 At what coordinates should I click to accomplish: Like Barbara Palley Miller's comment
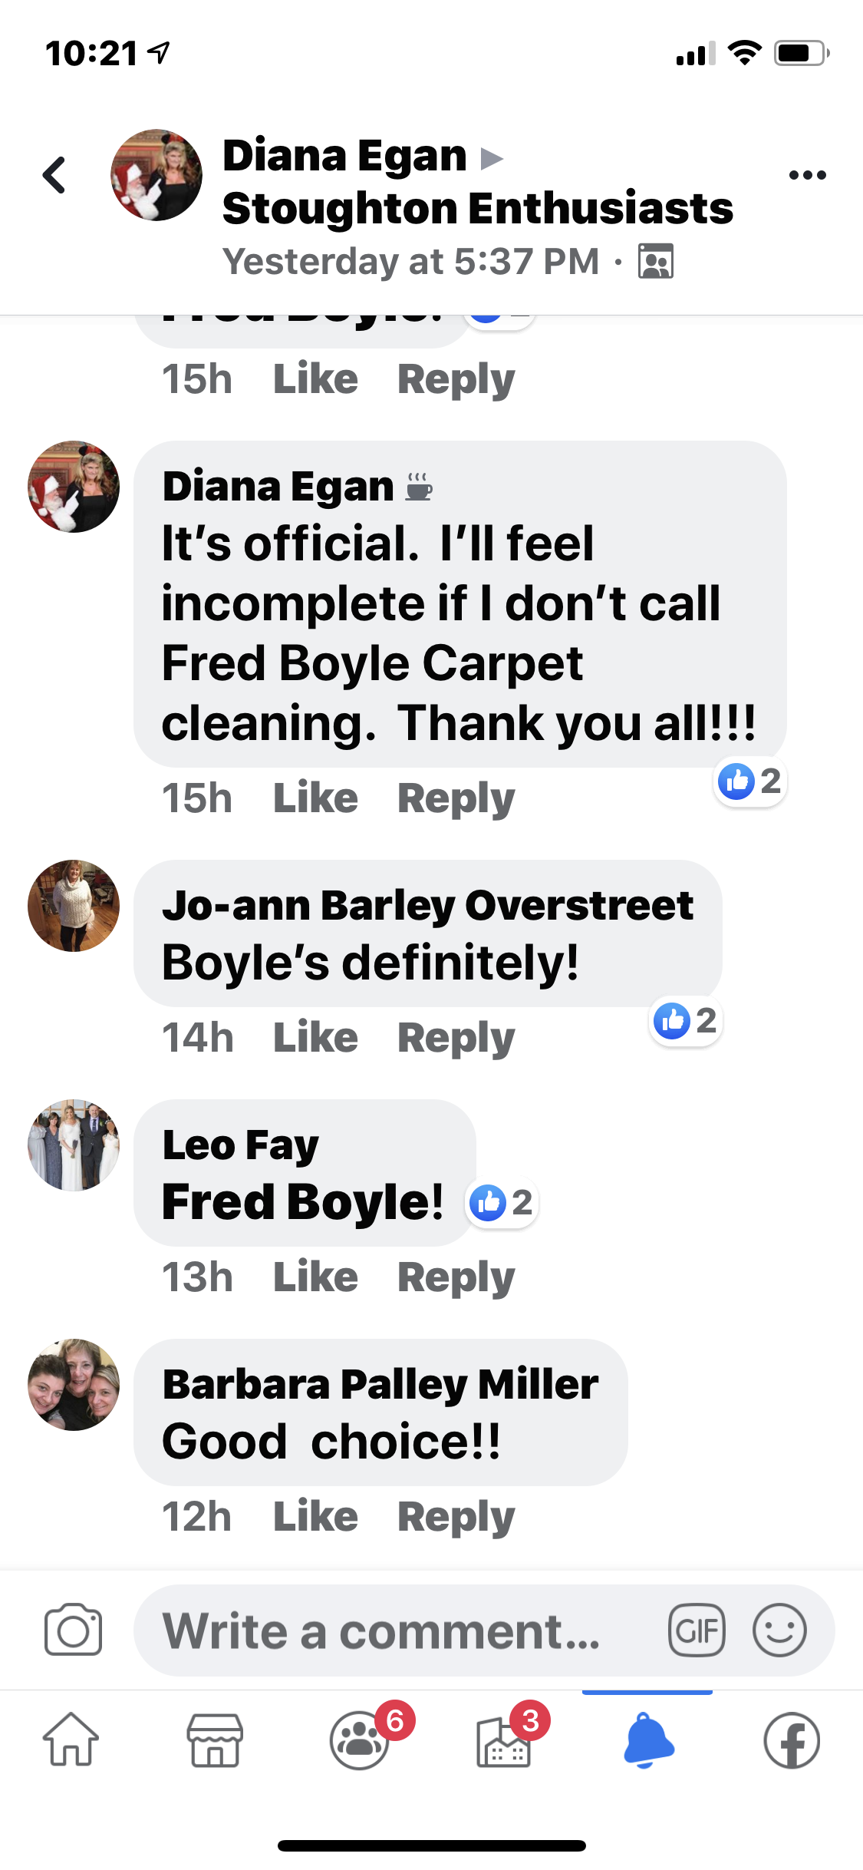coord(315,1517)
